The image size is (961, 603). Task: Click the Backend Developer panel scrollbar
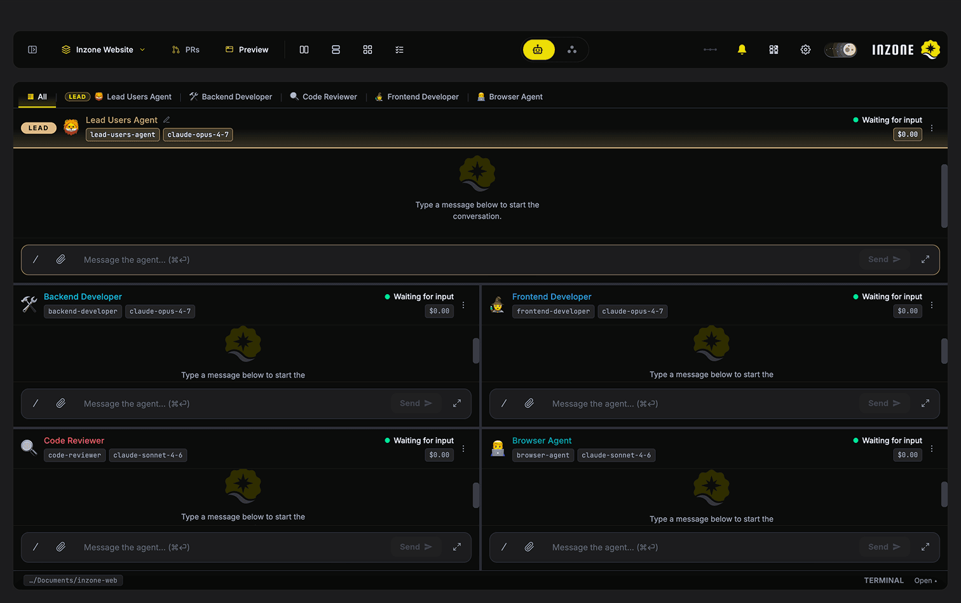click(476, 351)
